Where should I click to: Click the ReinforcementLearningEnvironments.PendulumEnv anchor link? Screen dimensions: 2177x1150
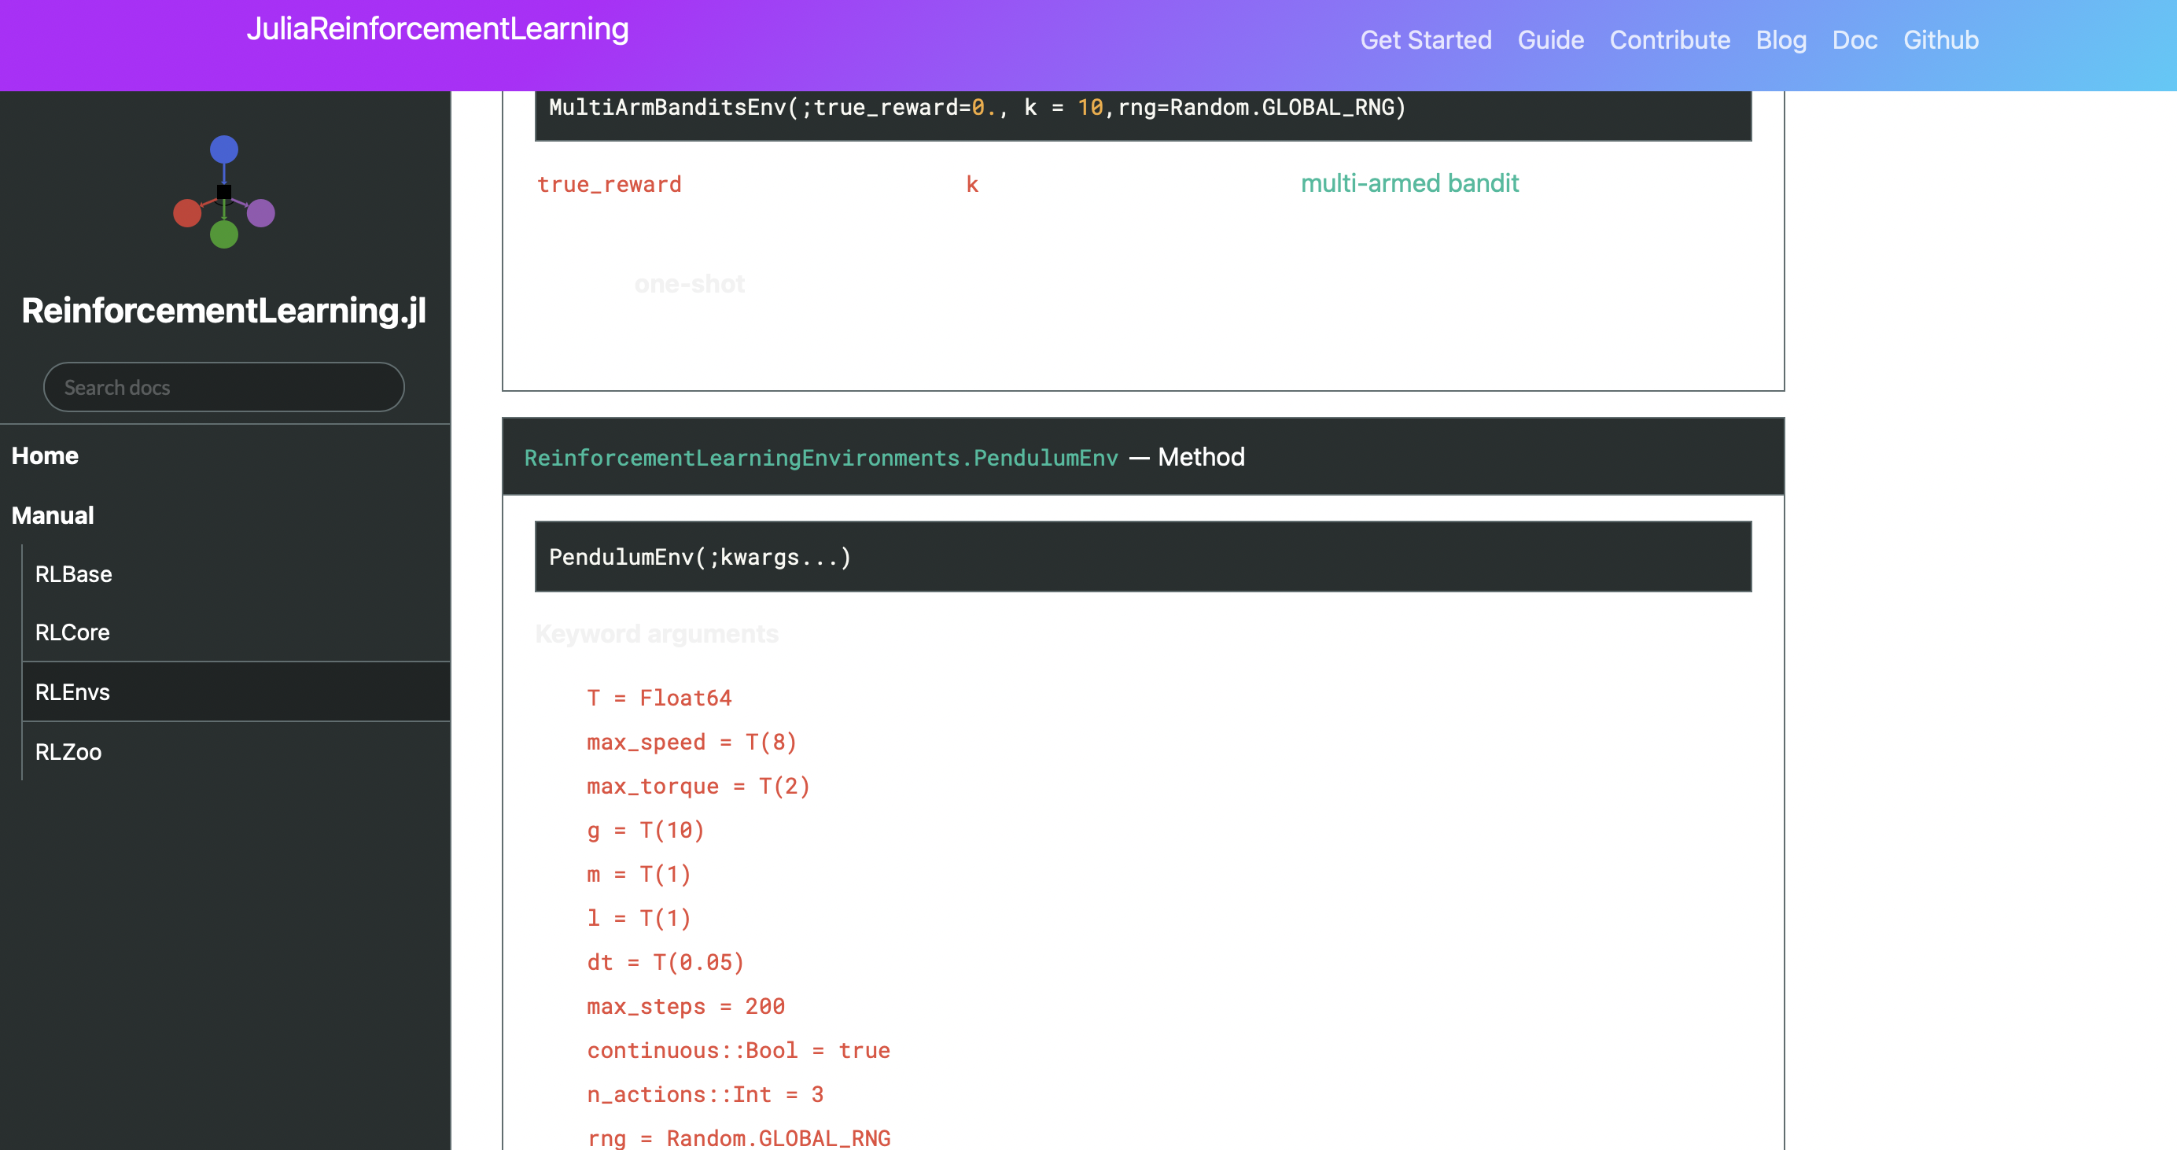pos(820,457)
